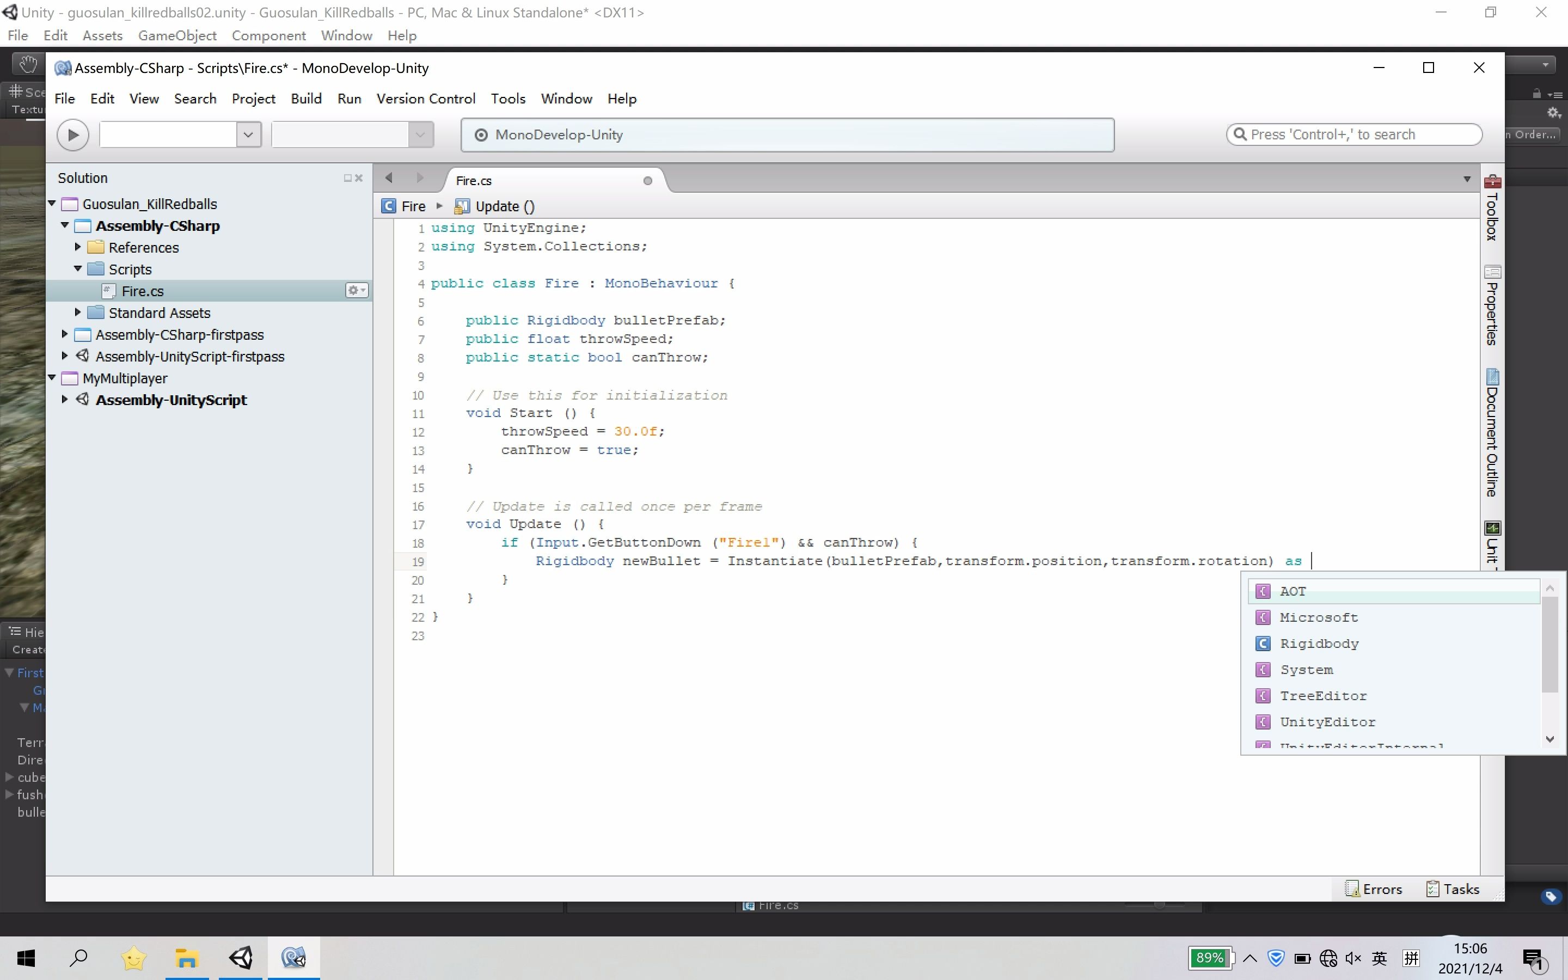Screen dimensions: 1568x980
Task: Collapse the Scripts folder tree node
Action: tap(78, 268)
